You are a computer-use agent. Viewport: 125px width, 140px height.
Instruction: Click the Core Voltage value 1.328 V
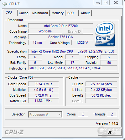[x=82, y=42]
